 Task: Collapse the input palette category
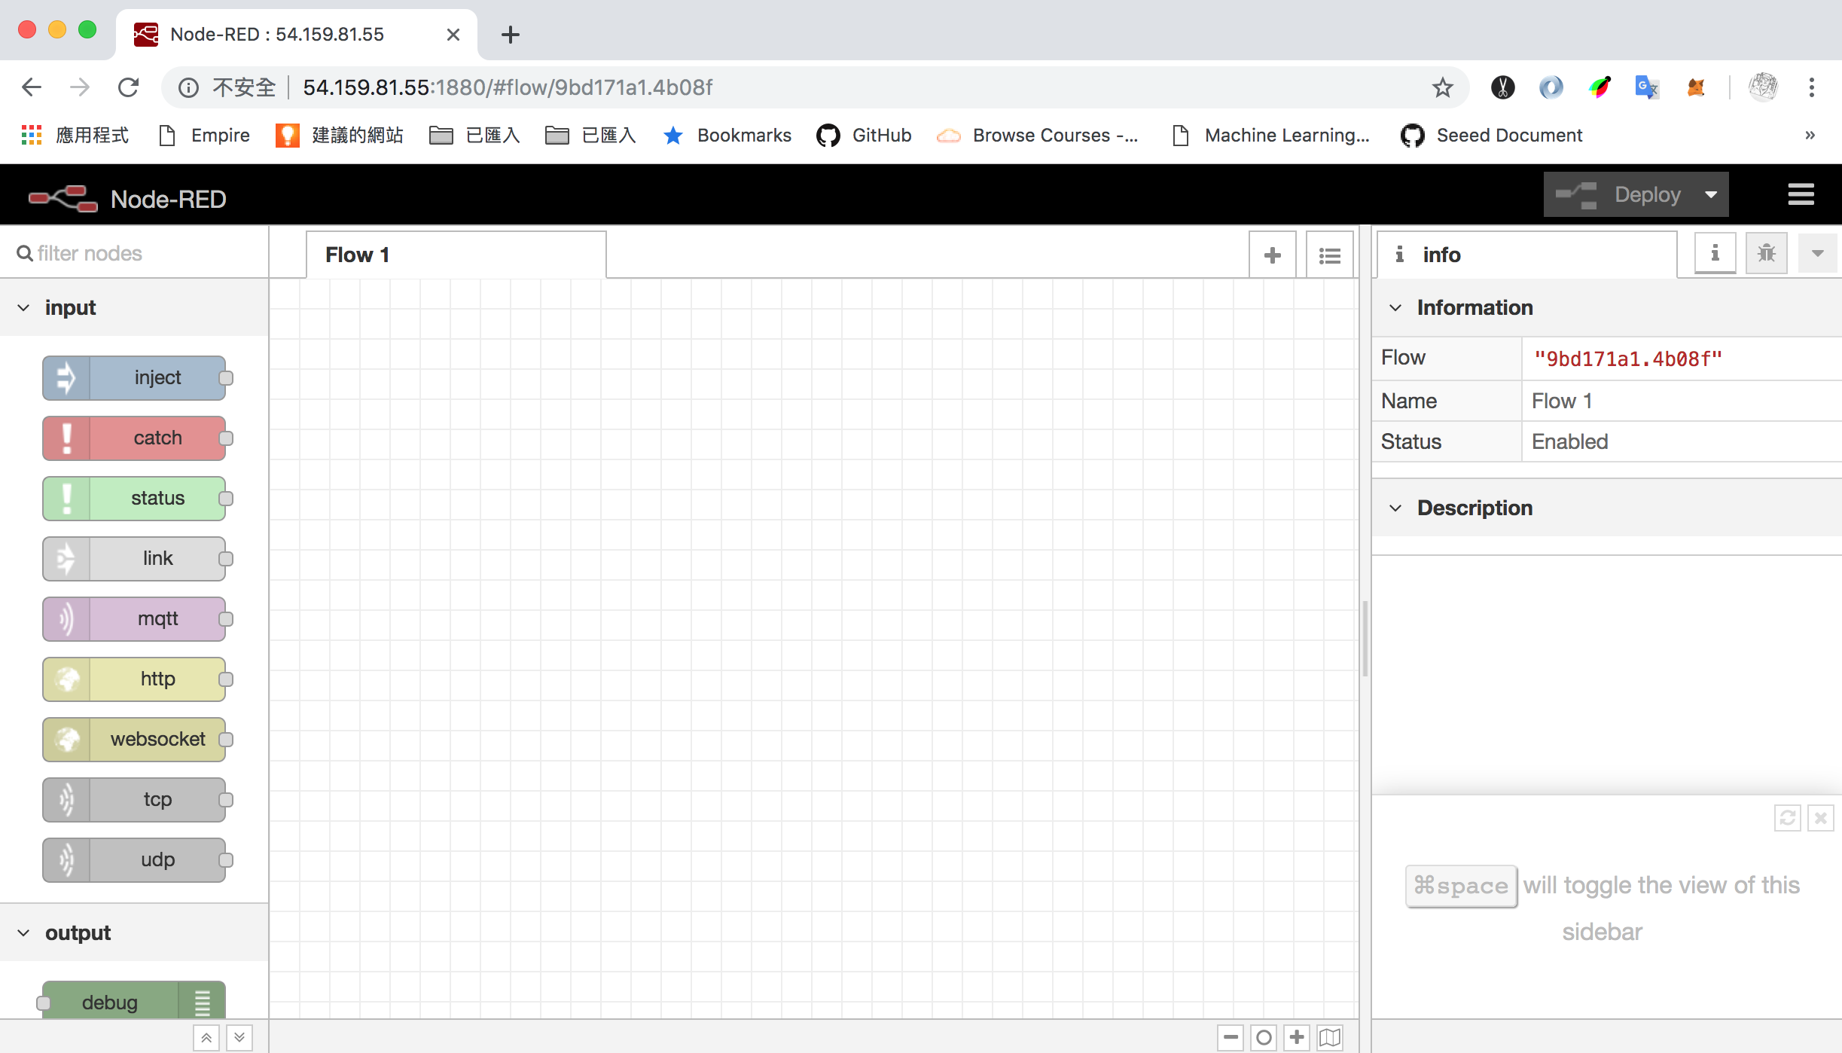coord(134,307)
